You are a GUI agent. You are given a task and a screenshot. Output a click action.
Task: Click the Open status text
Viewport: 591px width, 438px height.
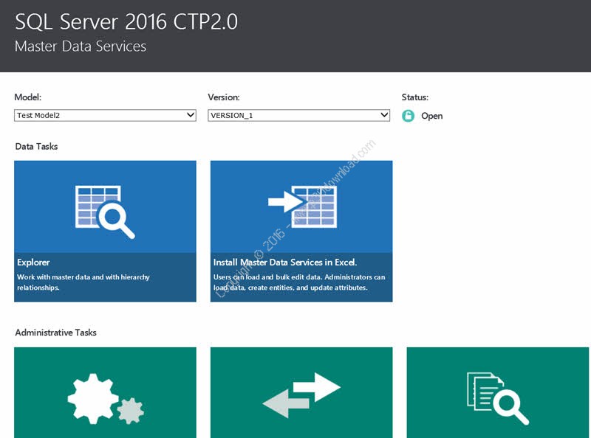431,116
